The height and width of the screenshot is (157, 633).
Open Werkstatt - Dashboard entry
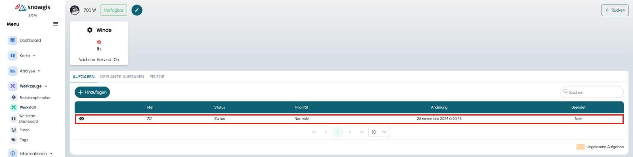29,119
